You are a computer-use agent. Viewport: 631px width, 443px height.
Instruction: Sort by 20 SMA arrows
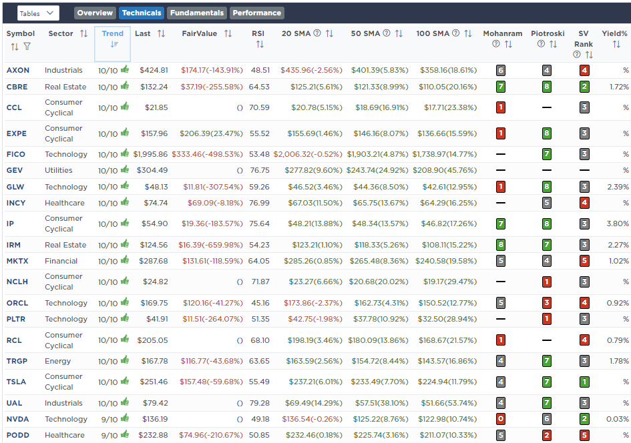[x=329, y=33]
